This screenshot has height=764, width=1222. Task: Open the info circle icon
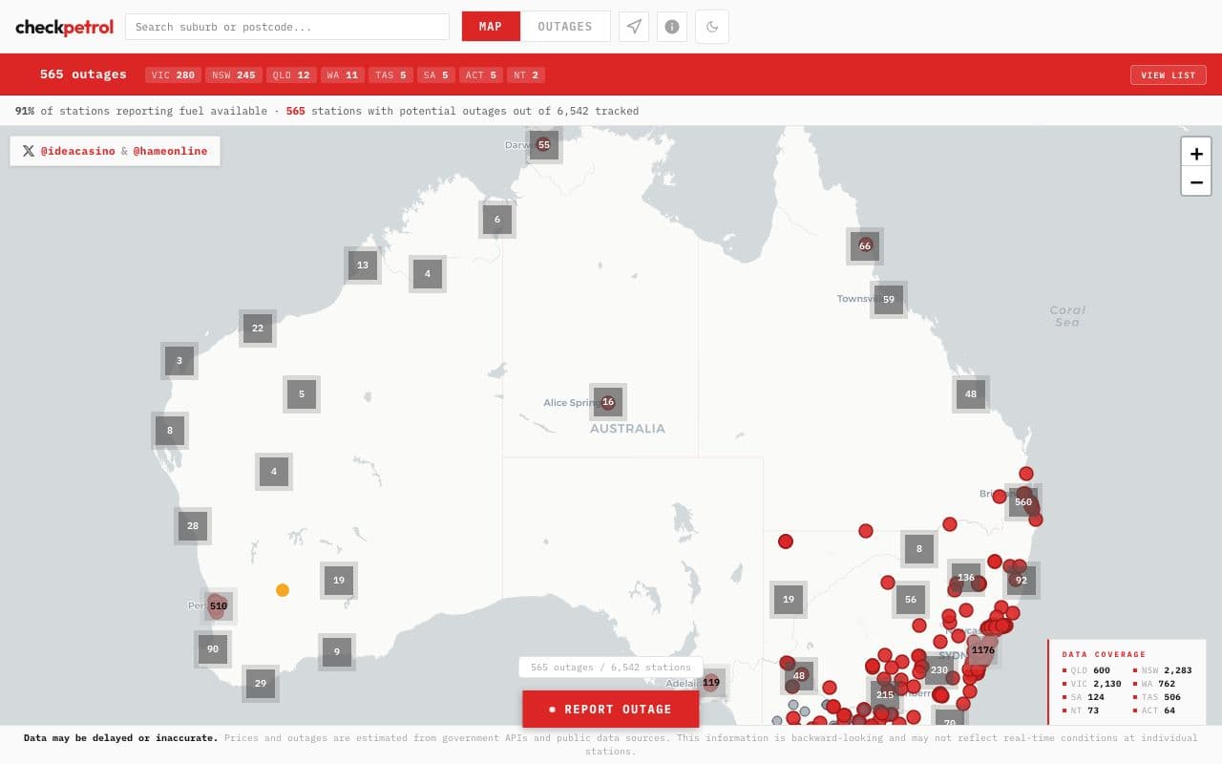point(672,27)
